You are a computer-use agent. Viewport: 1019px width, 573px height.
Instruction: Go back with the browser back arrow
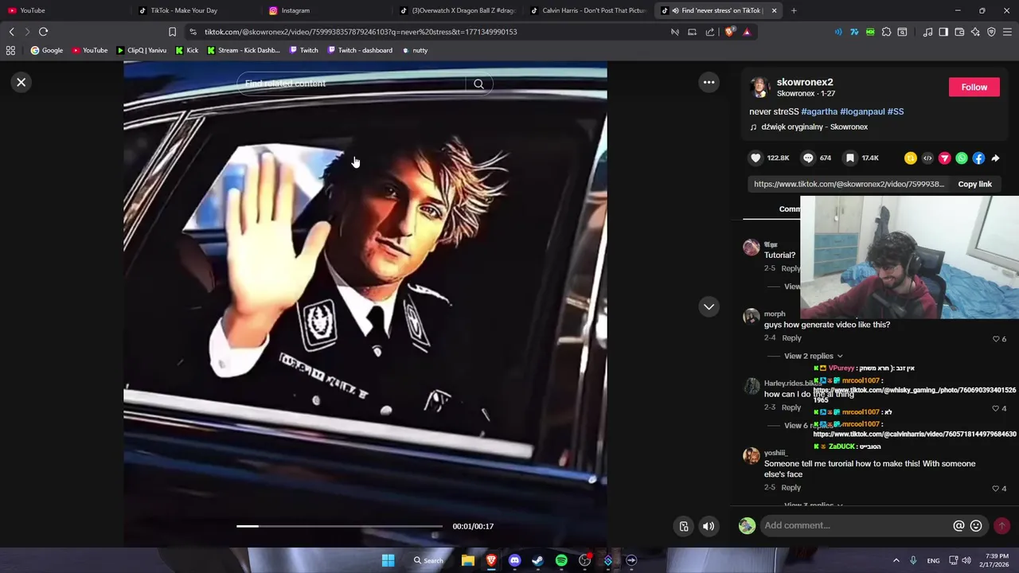tap(11, 32)
